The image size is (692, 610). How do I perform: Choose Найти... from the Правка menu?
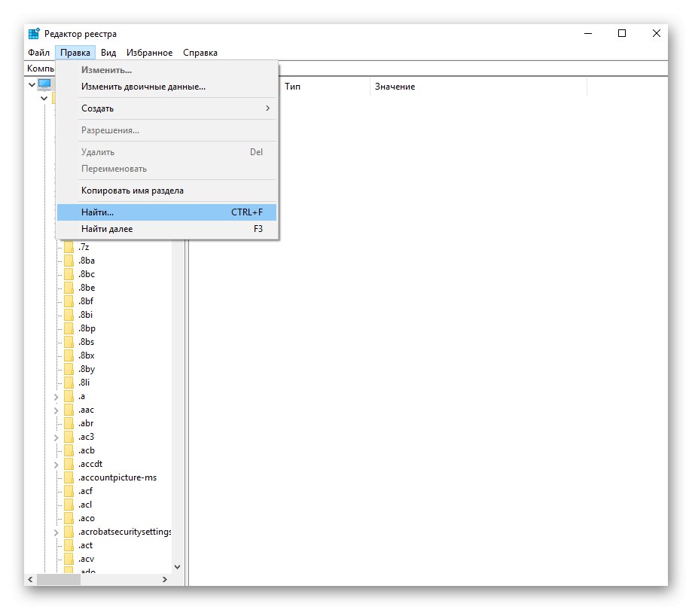(167, 212)
